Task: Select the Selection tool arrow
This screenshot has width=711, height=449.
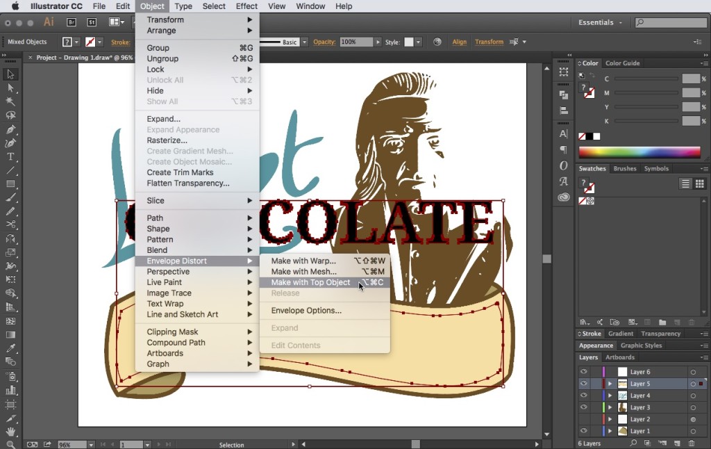Action: (x=10, y=74)
